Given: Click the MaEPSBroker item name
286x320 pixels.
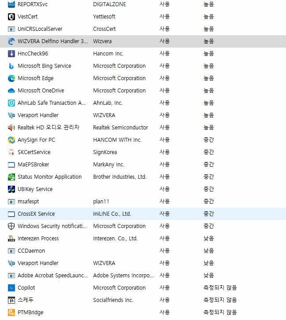Looking at the screenshot, I should coord(33,165).
